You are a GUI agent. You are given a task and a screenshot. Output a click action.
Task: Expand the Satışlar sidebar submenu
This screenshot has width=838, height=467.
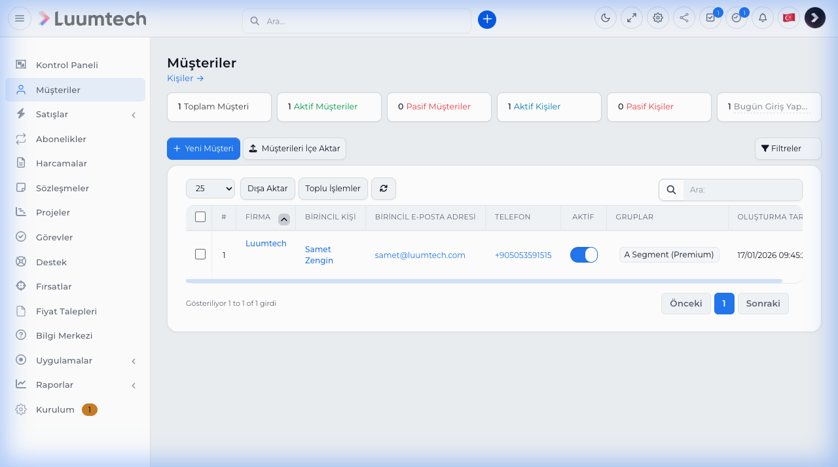(x=75, y=115)
